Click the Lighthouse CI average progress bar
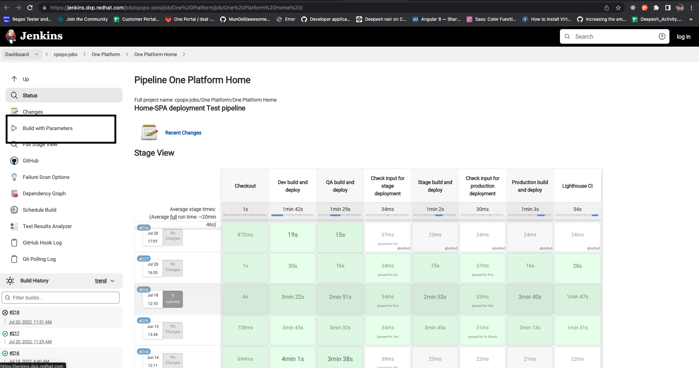699x368 pixels. (x=577, y=215)
